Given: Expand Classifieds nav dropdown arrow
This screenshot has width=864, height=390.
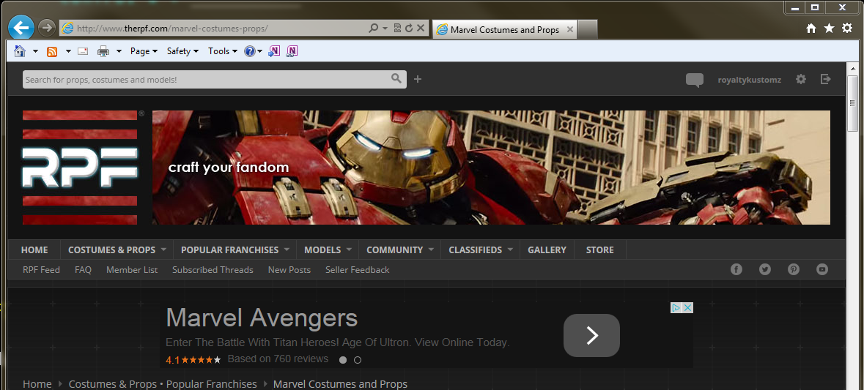Looking at the screenshot, I should pyautogui.click(x=510, y=250).
